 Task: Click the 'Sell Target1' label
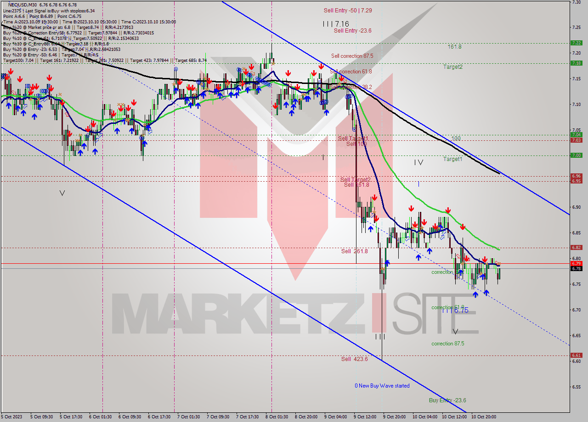tap(353, 139)
